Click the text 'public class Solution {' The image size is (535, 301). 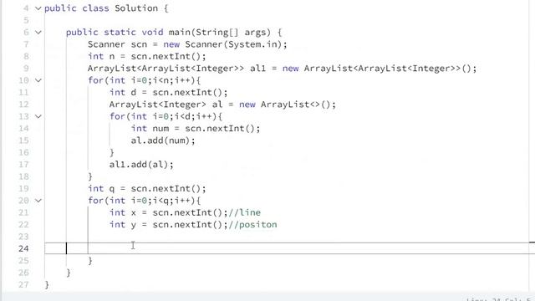click(106, 8)
